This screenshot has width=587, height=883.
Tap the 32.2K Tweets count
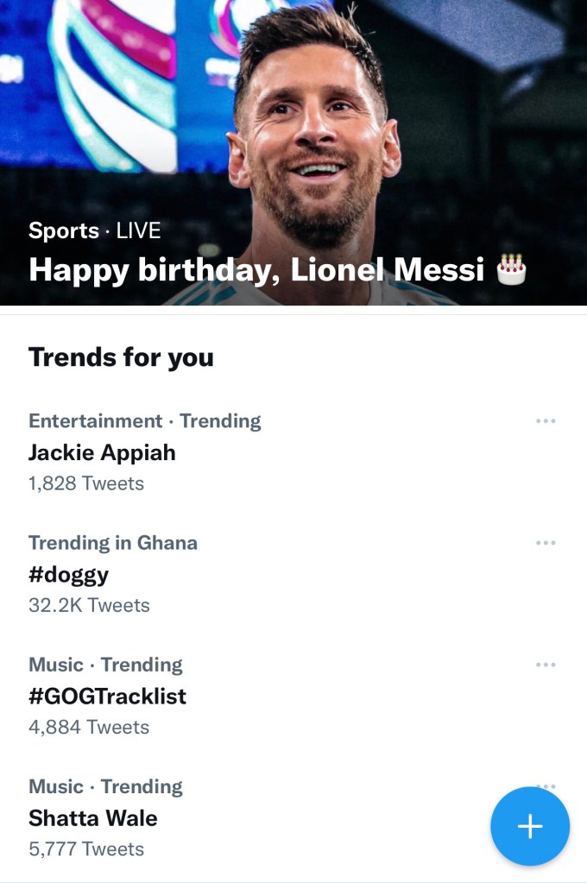click(89, 605)
